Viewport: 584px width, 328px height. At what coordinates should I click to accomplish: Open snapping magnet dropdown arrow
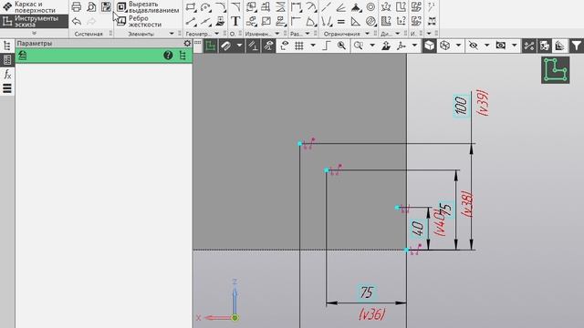[x=239, y=46]
